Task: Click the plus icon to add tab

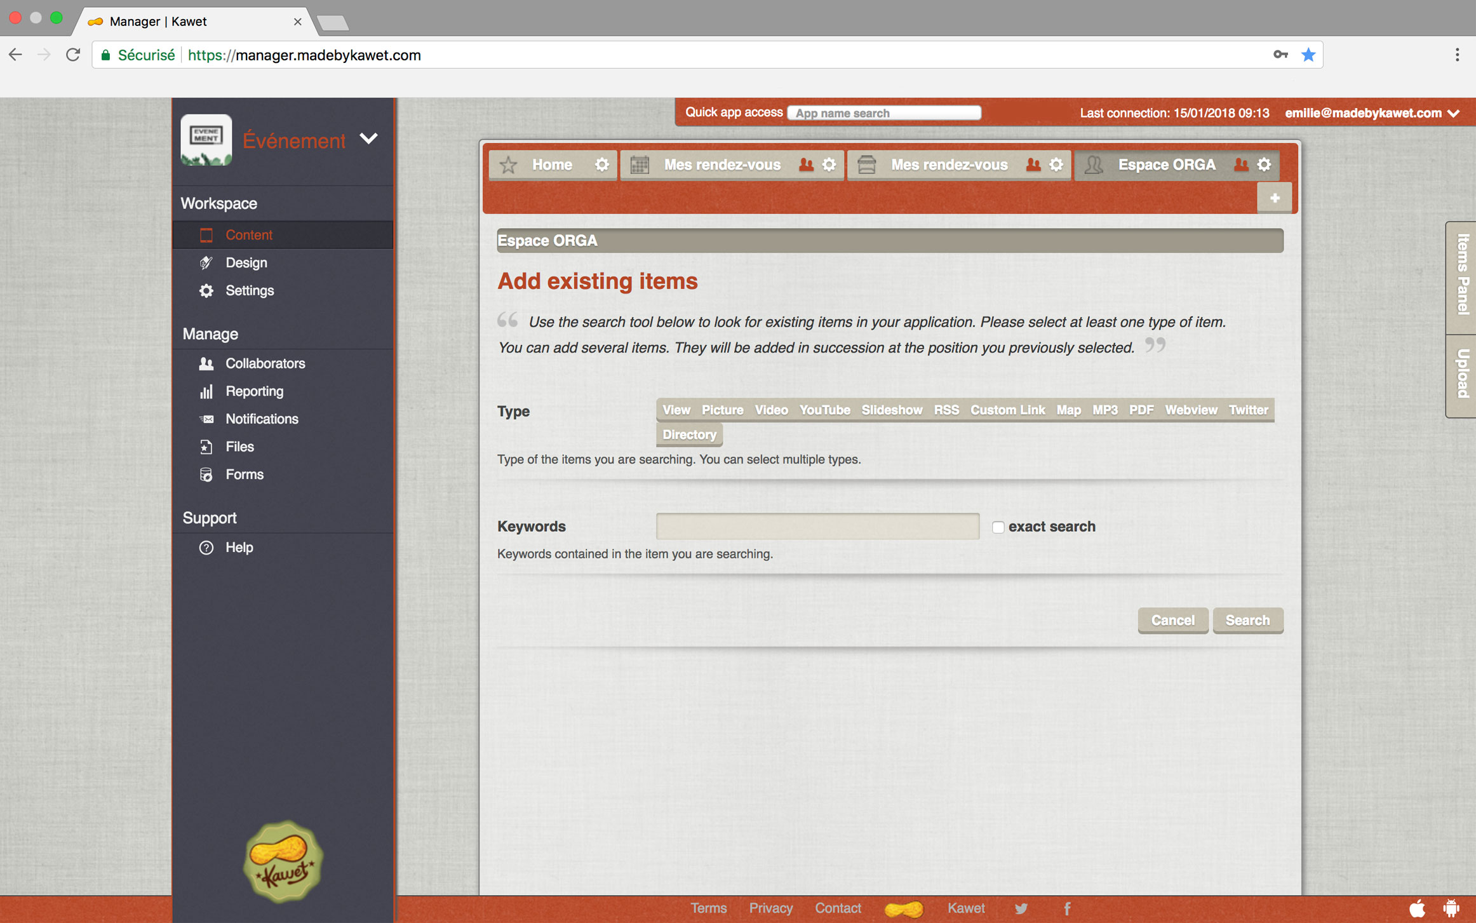Action: (x=1274, y=198)
